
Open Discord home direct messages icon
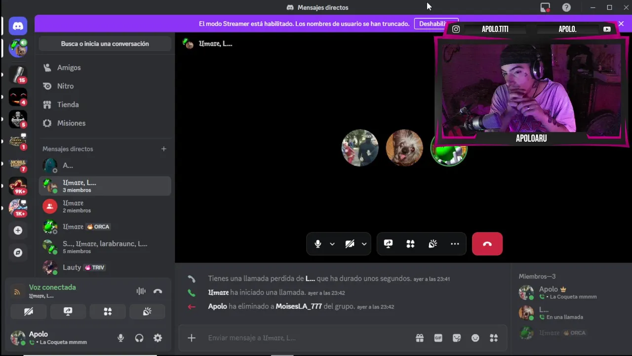(18, 25)
